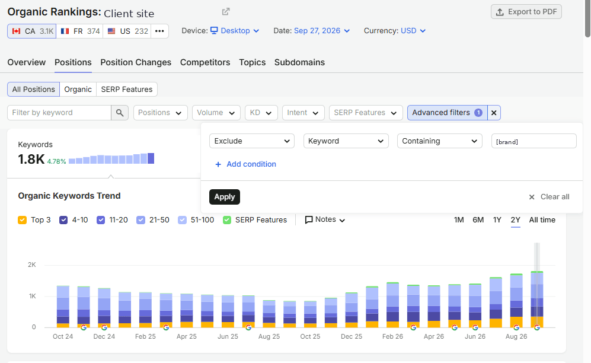
Task: Toggle the 11-20 positions checkbox
Action: (101, 220)
